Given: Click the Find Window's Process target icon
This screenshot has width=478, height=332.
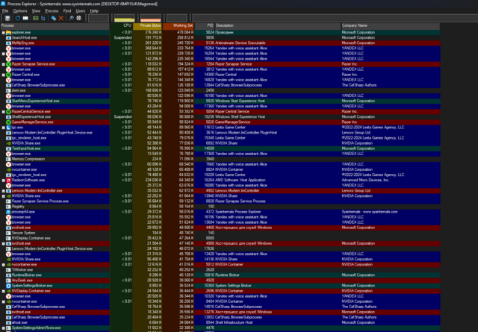Looking at the screenshot, I should [78, 19].
